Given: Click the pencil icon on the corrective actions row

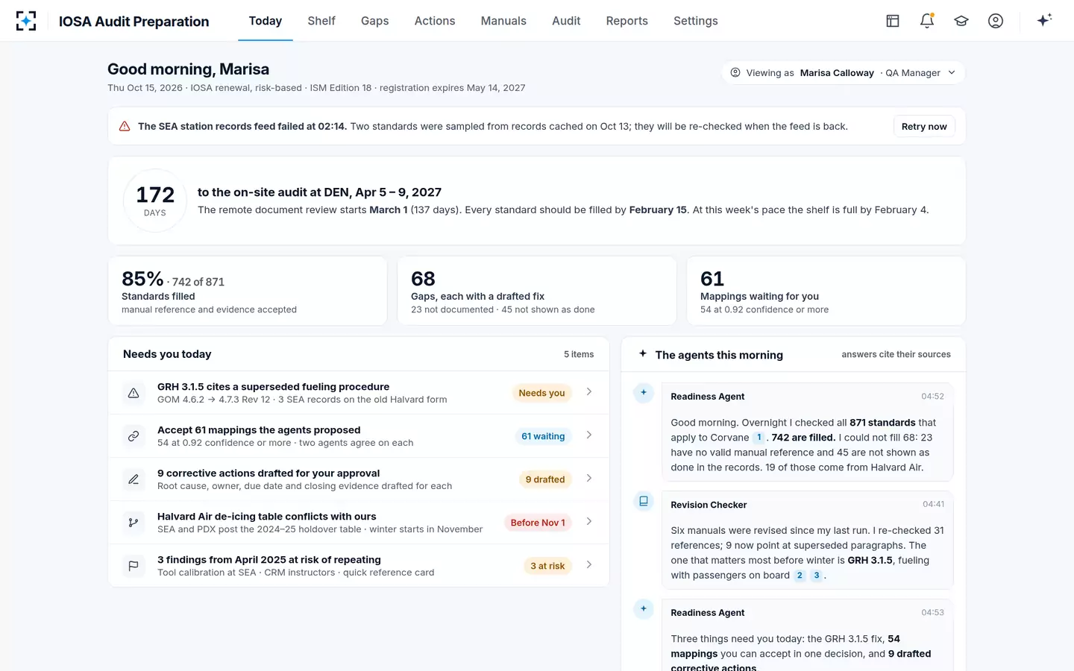Looking at the screenshot, I should pos(134,479).
